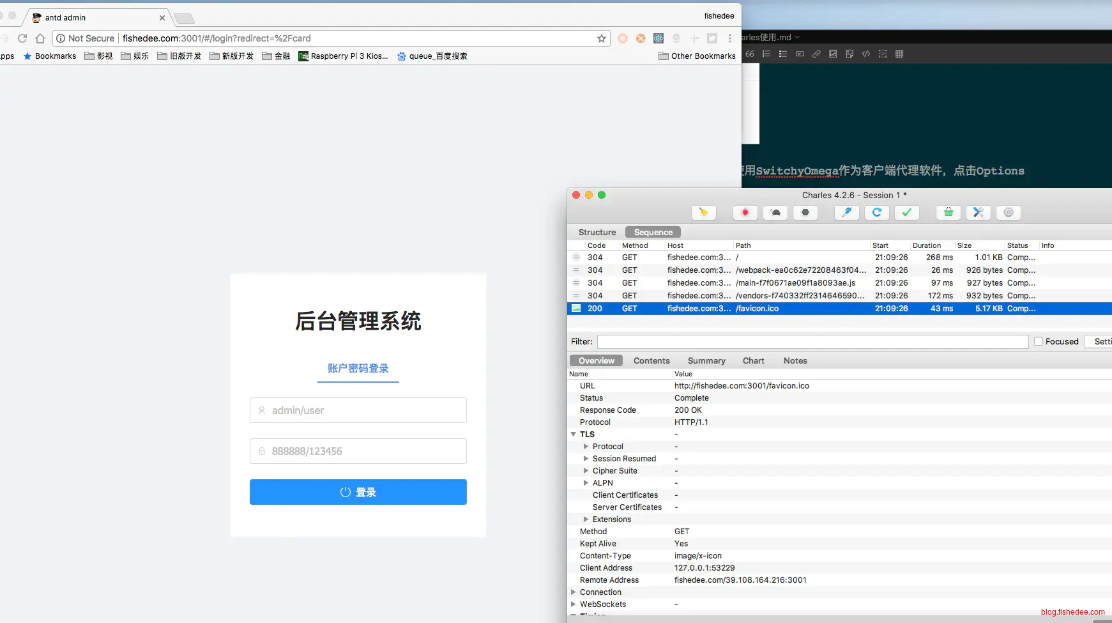
Task: Compose a request using the pen icon
Action: point(846,212)
